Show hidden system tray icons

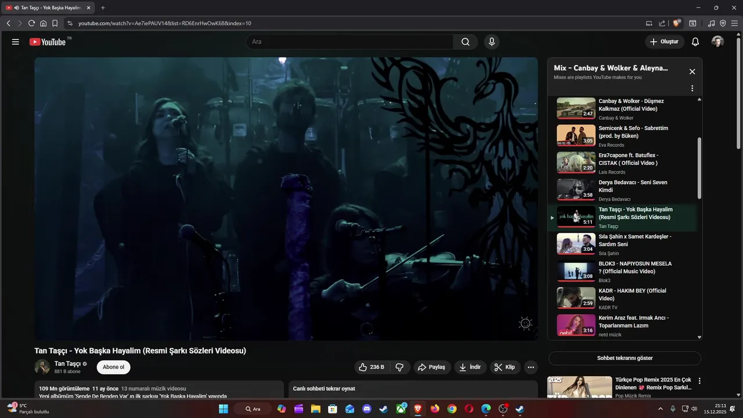pos(660,409)
